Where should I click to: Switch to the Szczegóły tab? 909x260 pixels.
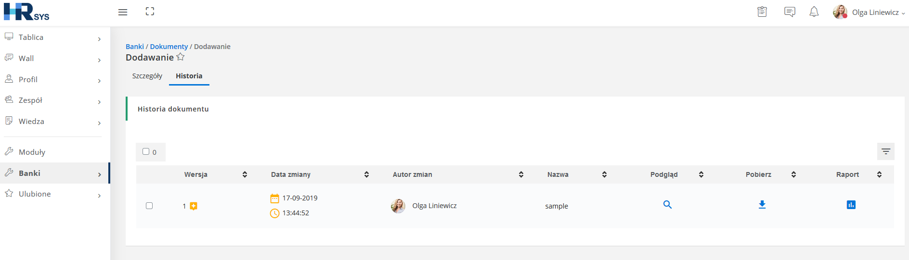tap(147, 76)
